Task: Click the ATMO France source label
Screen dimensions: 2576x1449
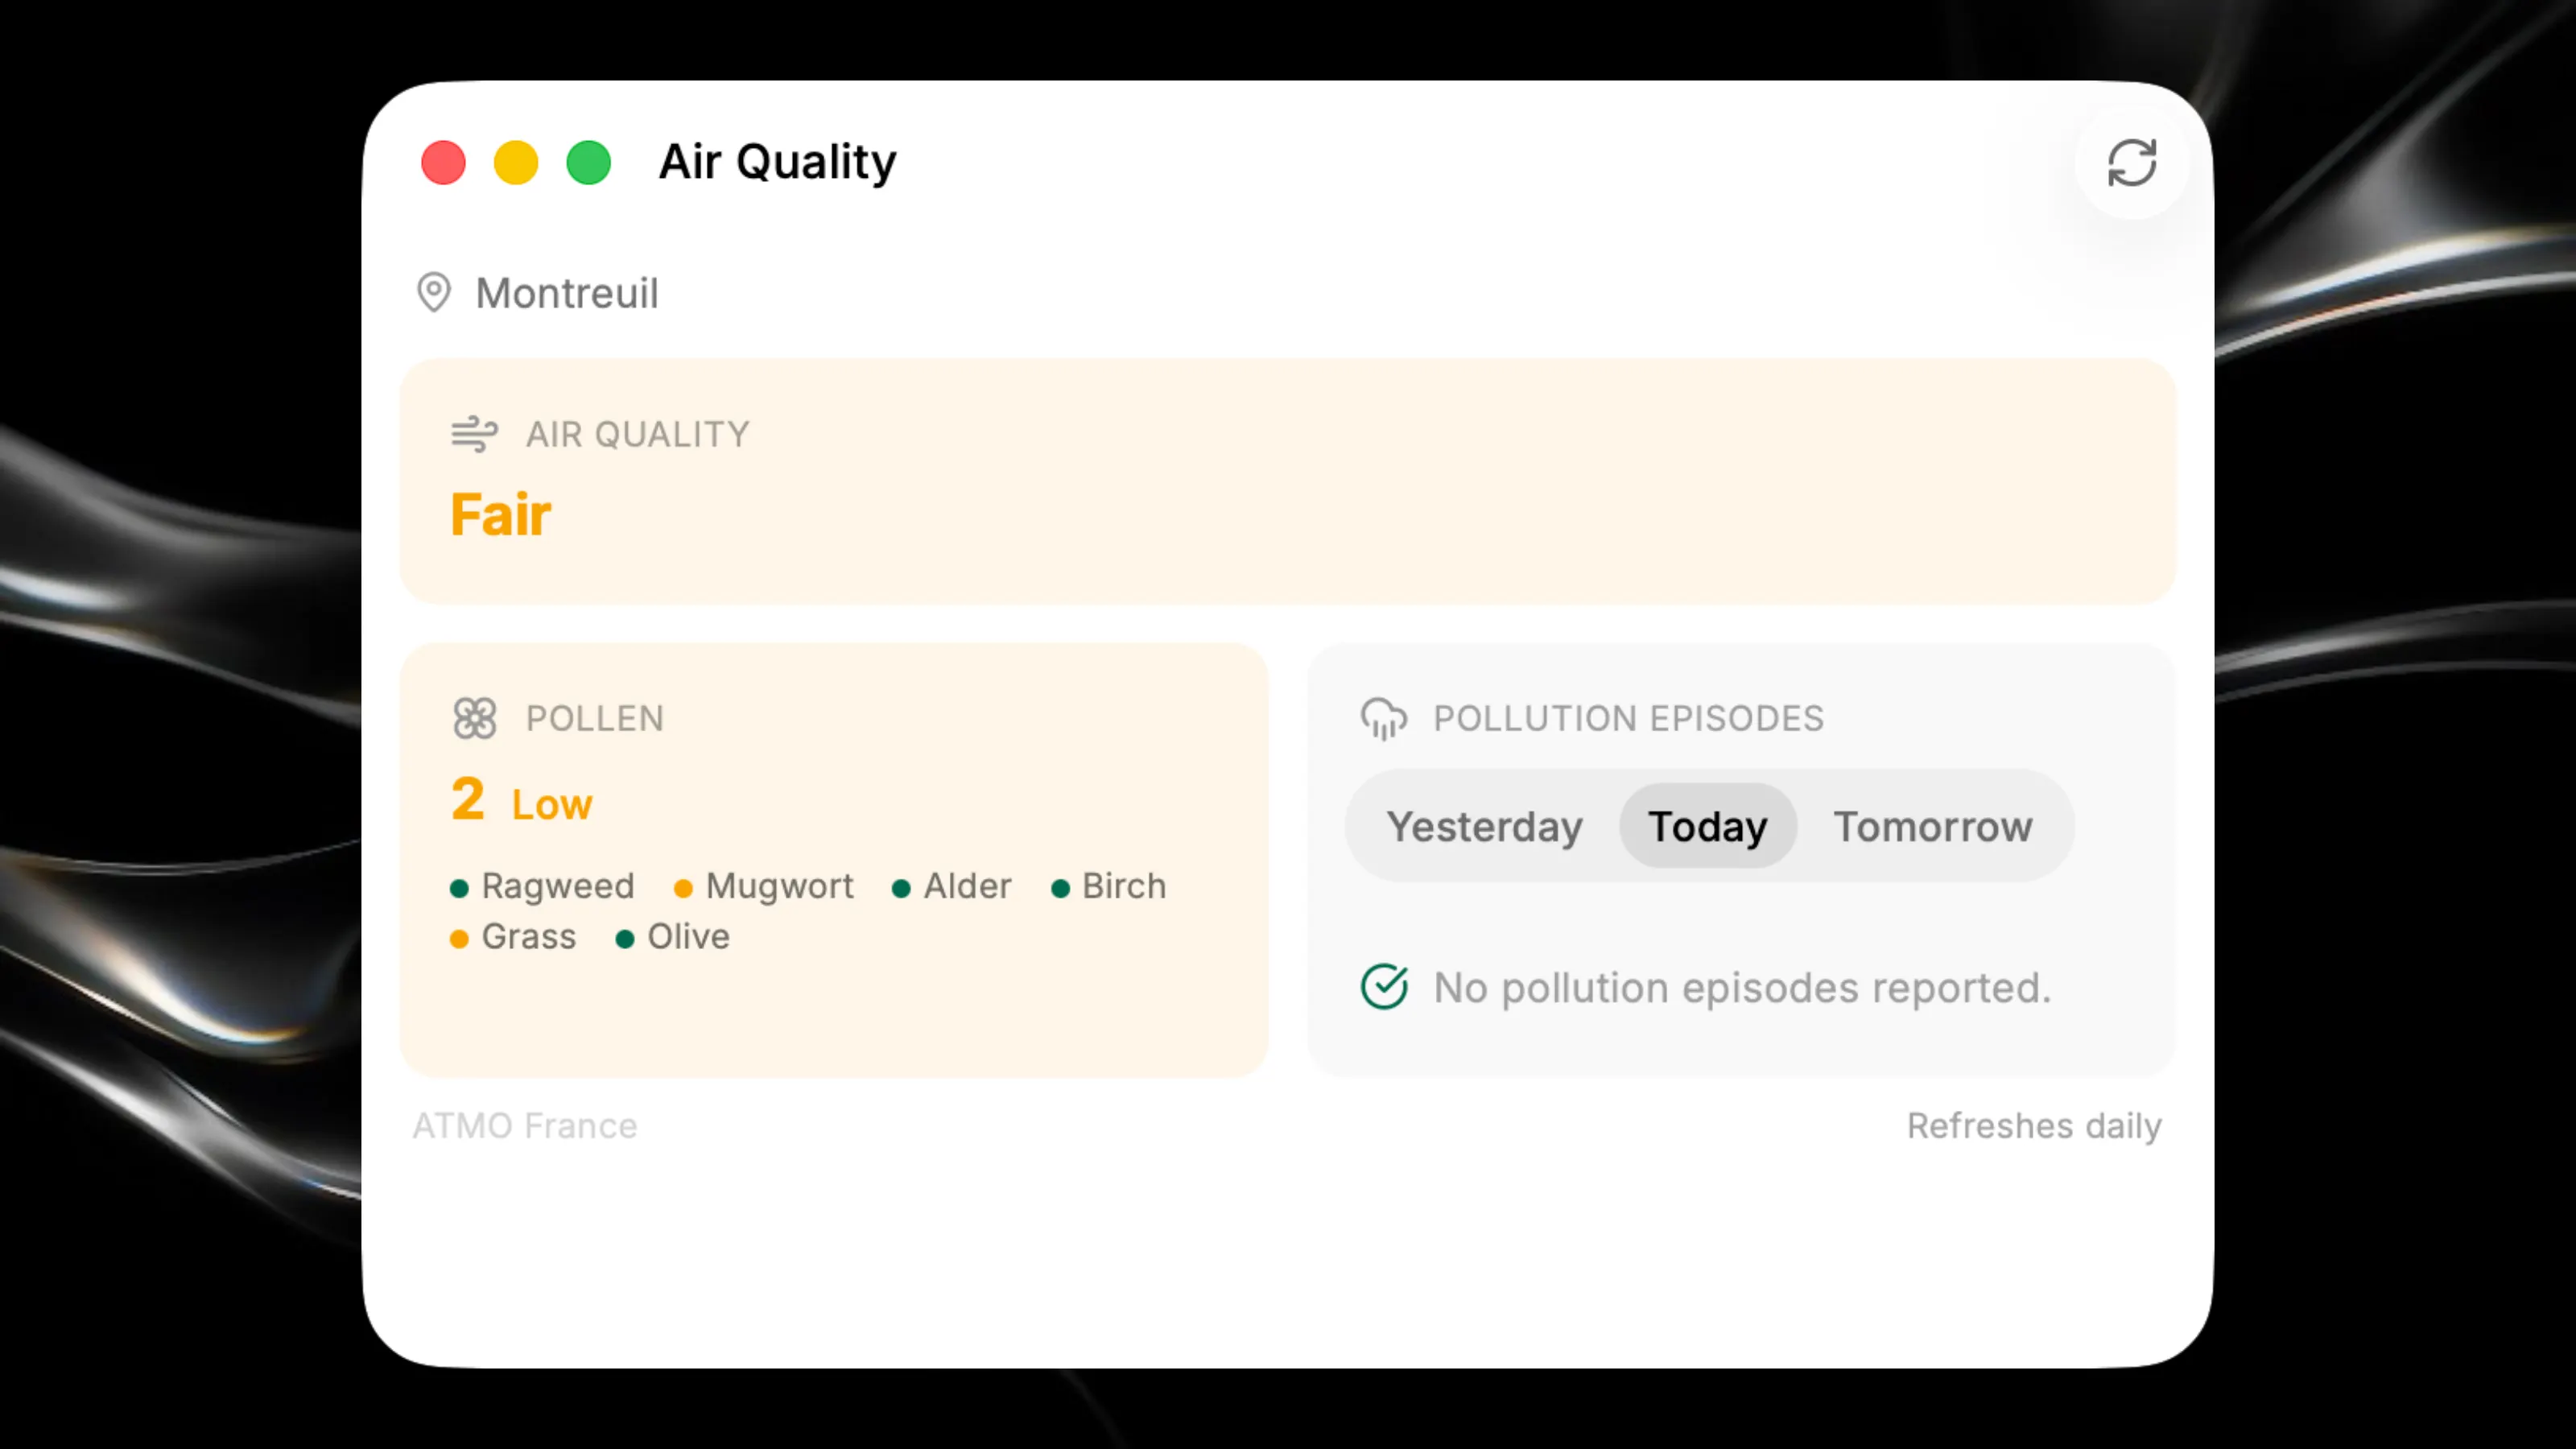Action: pos(525,1126)
